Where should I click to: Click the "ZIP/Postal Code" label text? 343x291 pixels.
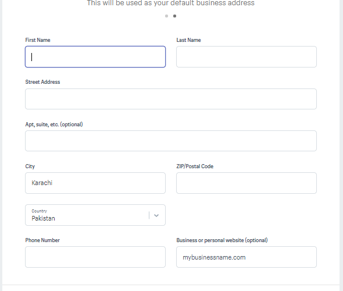point(195,166)
